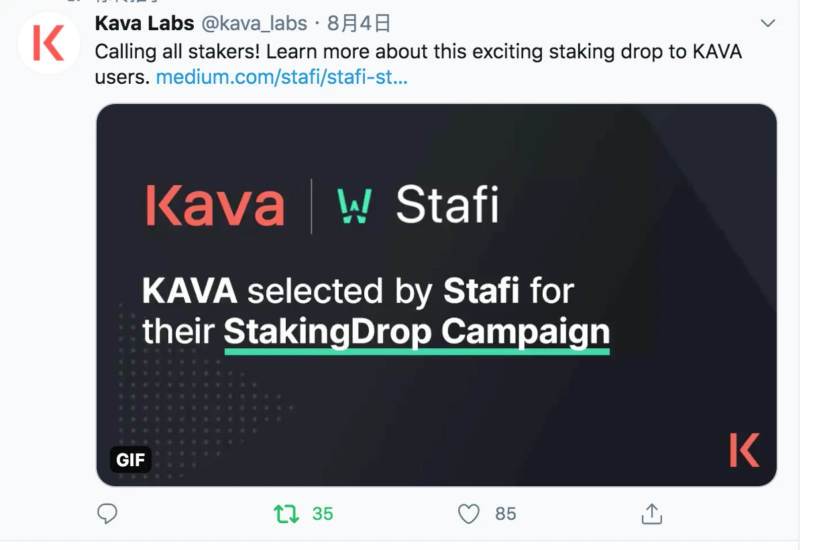This screenshot has width=825, height=550.
Task: Expand the tweet options chevron menu
Action: click(767, 24)
